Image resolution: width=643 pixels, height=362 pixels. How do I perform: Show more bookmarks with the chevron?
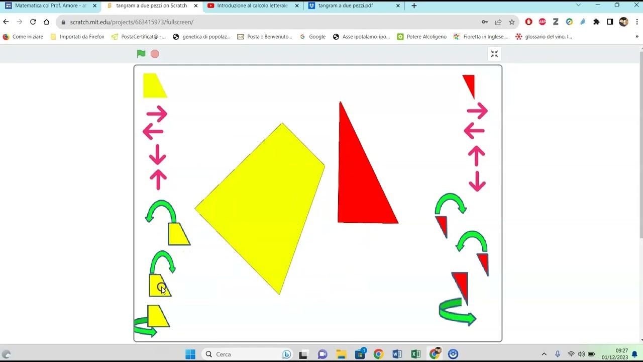coord(637,37)
